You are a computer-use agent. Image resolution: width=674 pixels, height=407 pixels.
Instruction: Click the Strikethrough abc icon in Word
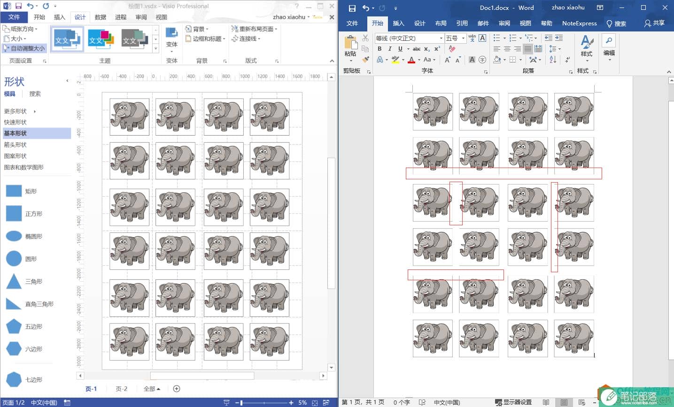[x=417, y=49]
